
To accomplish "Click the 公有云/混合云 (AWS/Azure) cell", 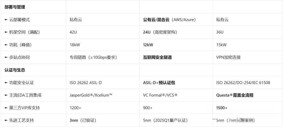I will point(169,20).
